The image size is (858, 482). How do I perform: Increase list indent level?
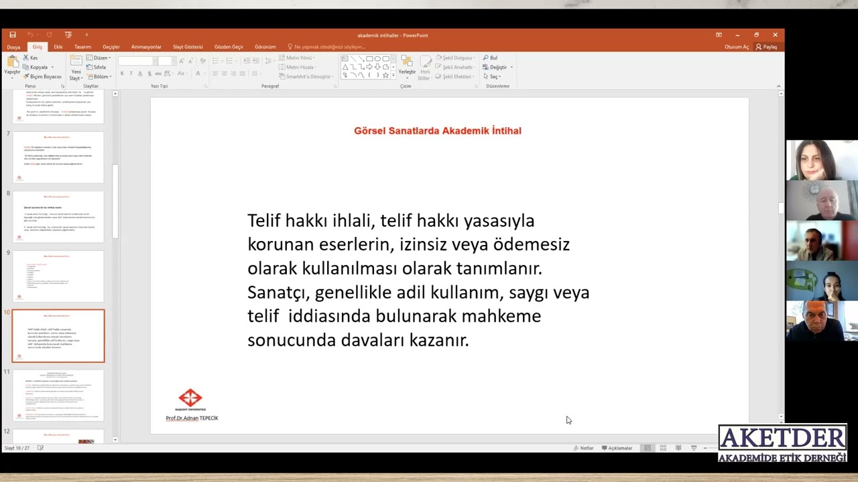[x=255, y=61]
